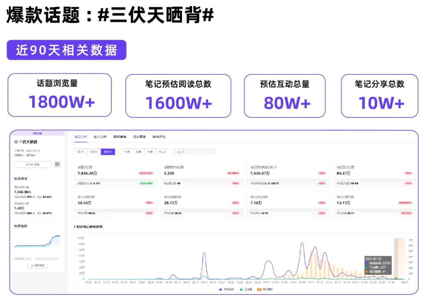Viewport: 426px width, 303px height.
Task: Click the topic icon before 三伏天晒背 title
Action: [16, 142]
